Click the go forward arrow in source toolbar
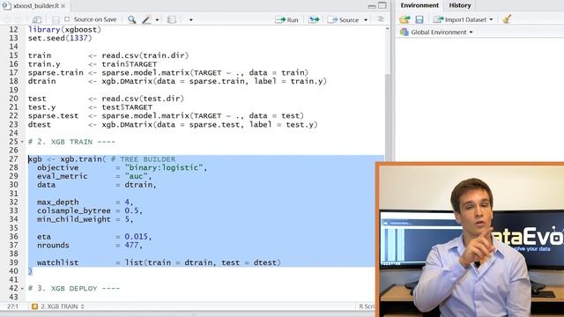564x317 pixels. click(18, 19)
